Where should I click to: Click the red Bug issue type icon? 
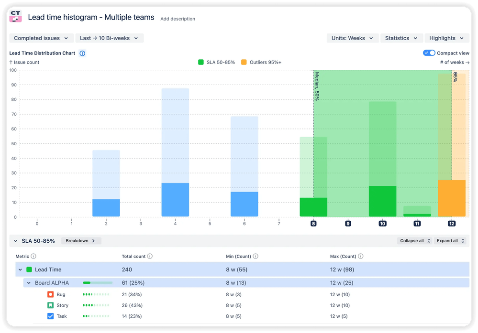tap(51, 294)
